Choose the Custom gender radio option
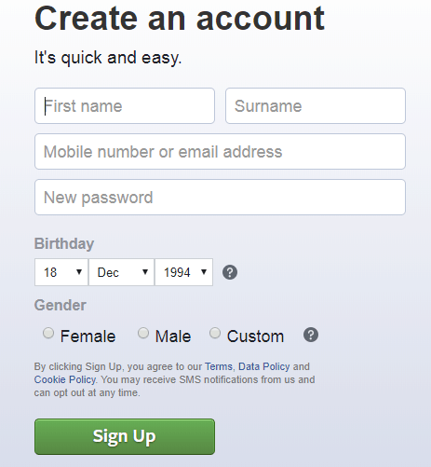This screenshot has height=467, width=431. [215, 333]
